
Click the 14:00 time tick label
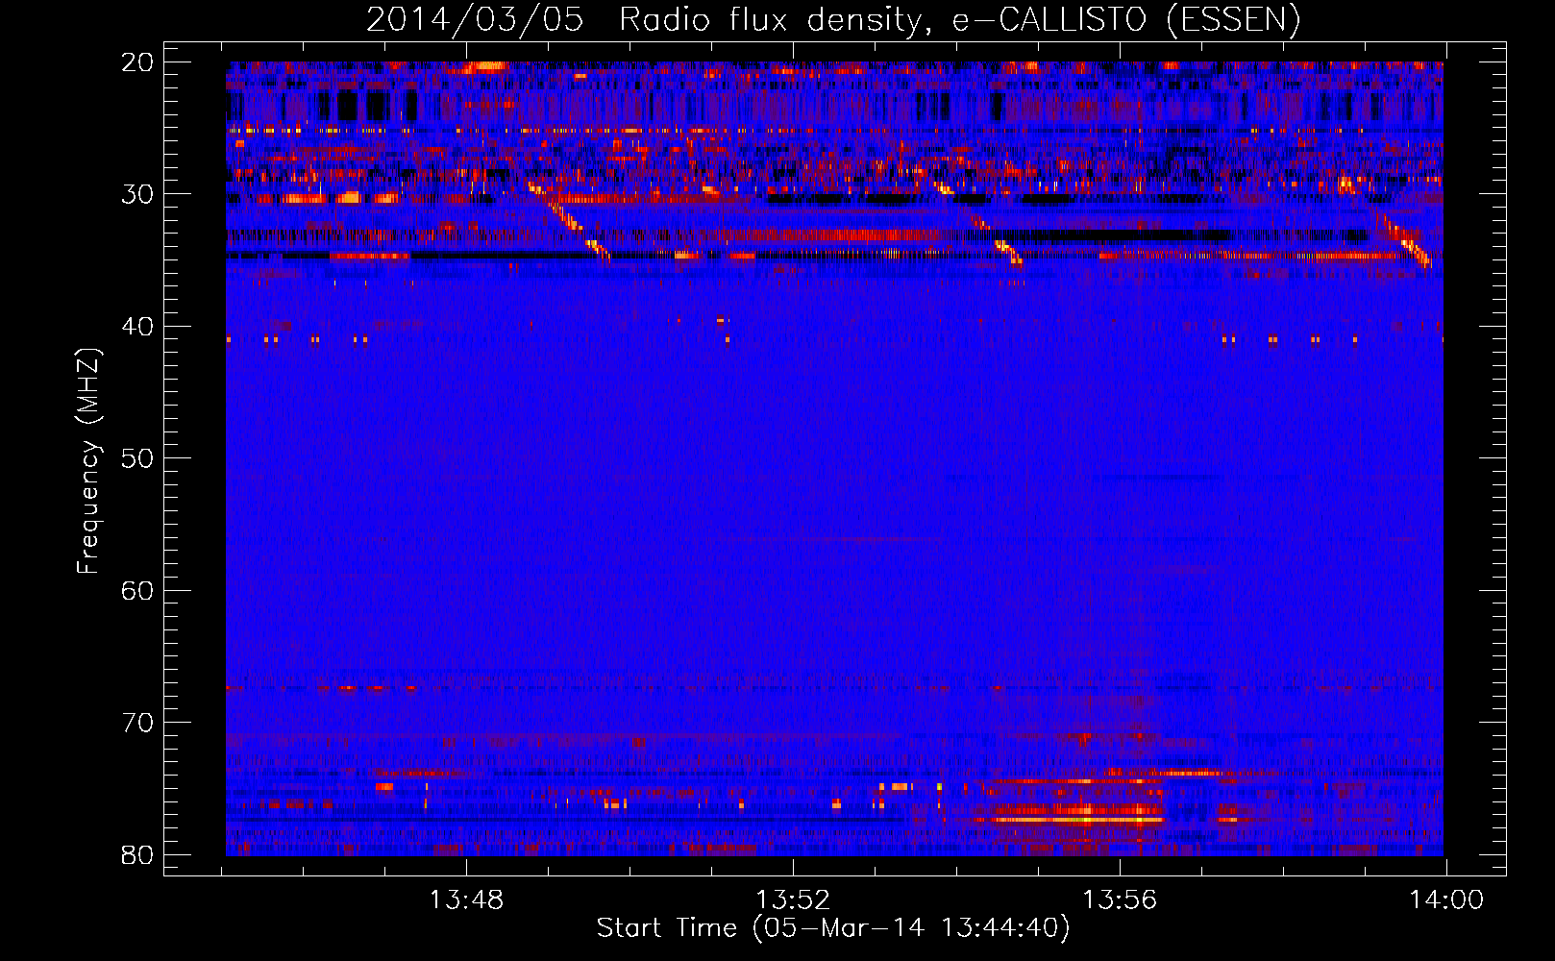(1446, 900)
